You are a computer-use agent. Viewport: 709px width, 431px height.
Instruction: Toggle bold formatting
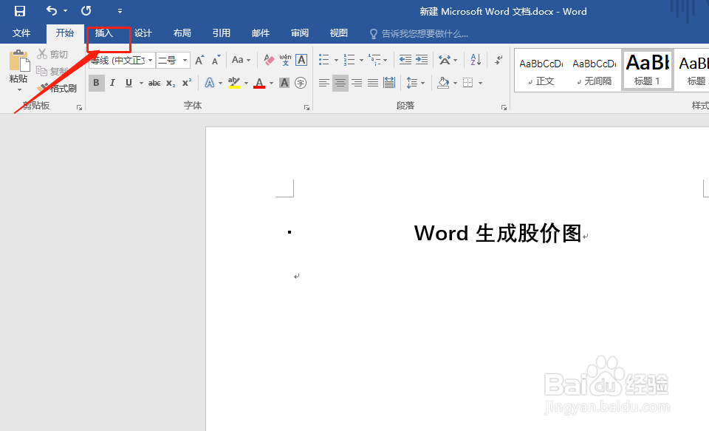pos(97,81)
